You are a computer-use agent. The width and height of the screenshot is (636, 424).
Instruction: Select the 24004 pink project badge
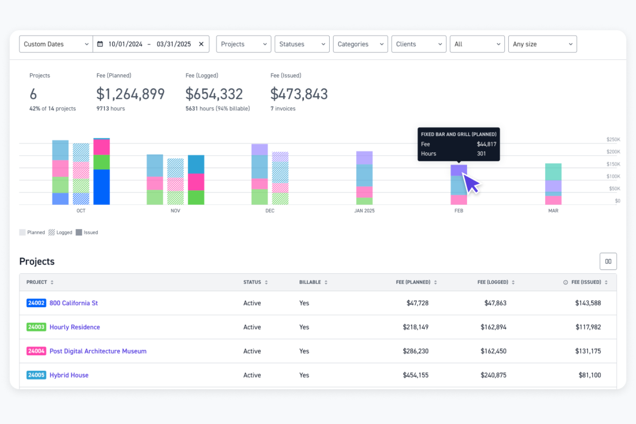coord(36,351)
